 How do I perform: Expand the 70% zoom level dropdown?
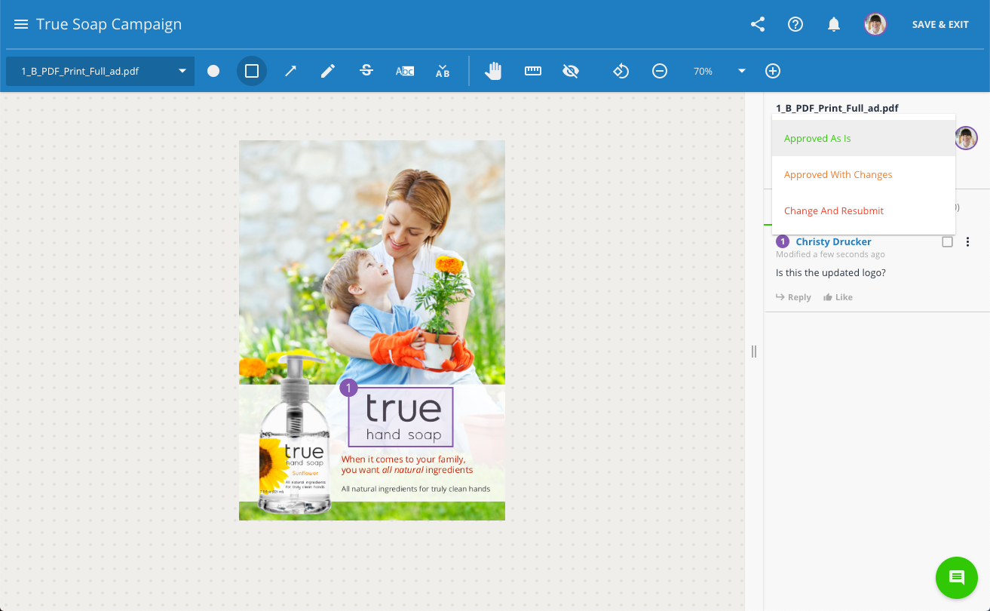point(741,71)
